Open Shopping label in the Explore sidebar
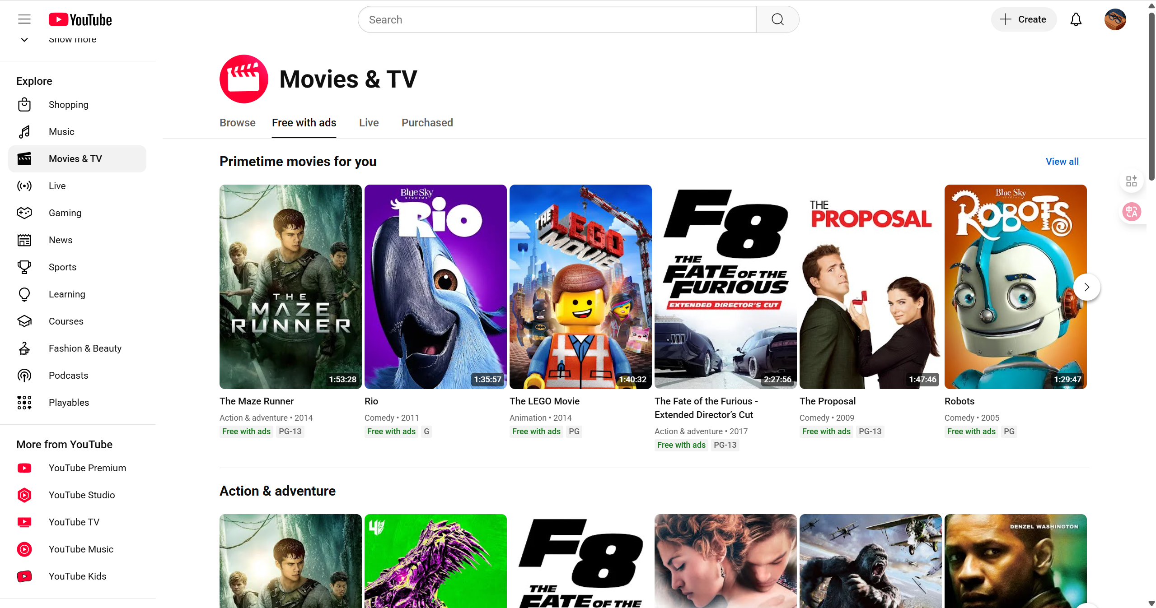This screenshot has height=608, width=1156. (69, 105)
